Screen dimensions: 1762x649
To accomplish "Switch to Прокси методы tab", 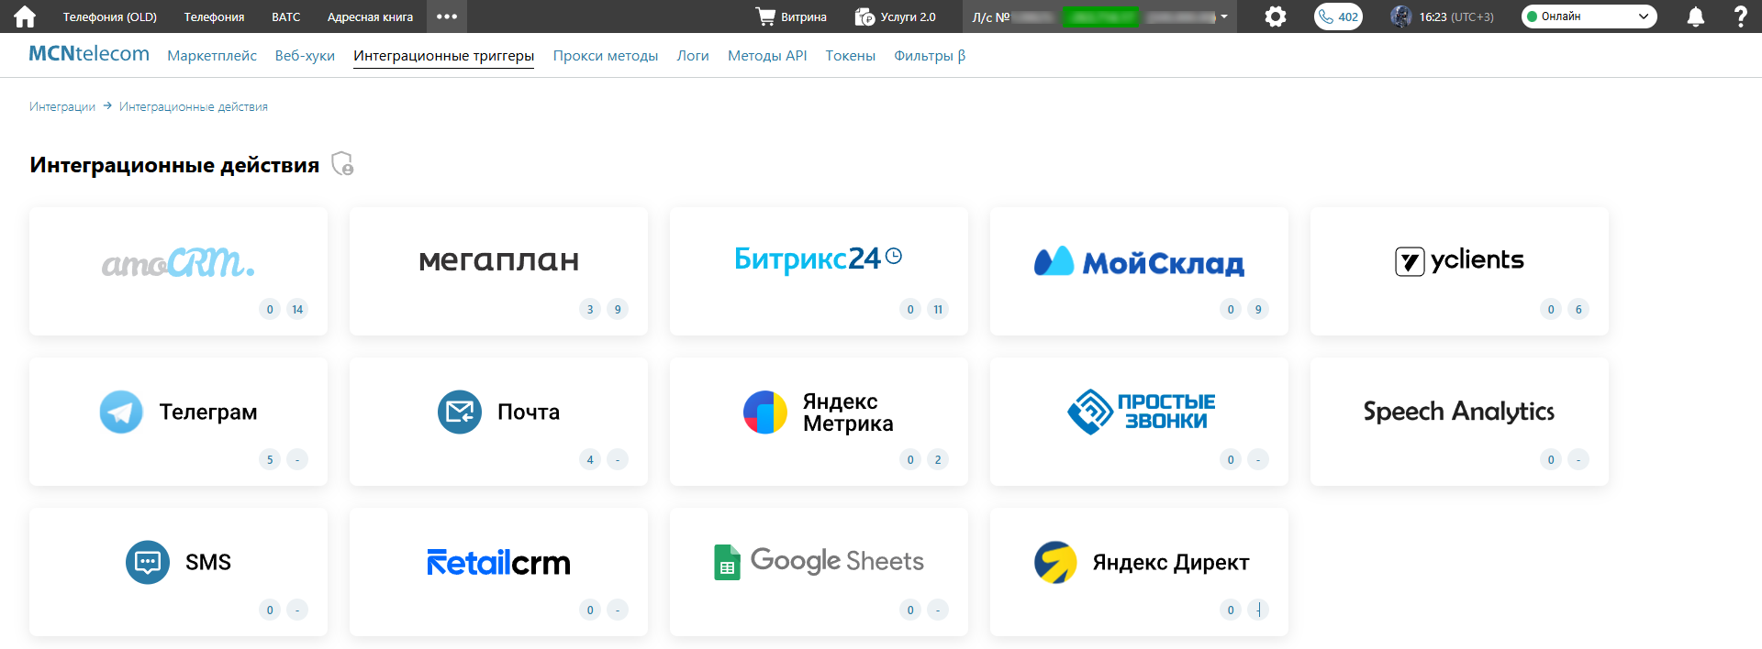I will [x=606, y=56].
